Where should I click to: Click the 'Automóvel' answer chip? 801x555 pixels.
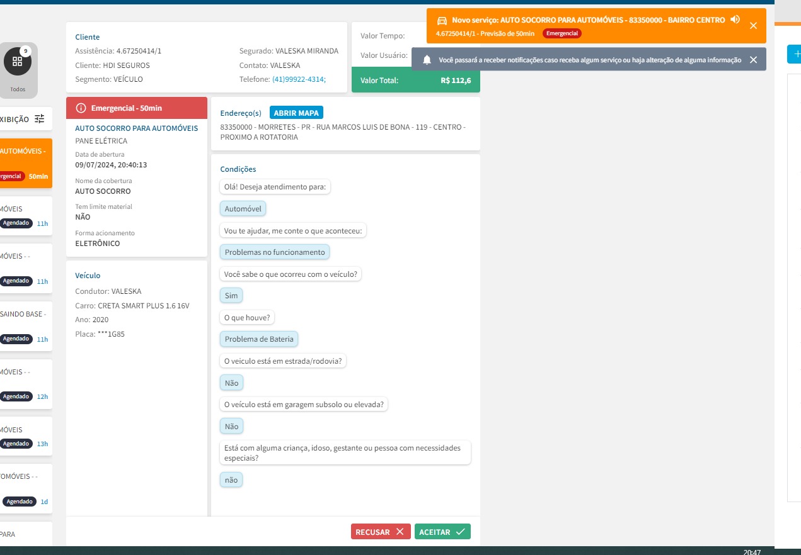[243, 208]
